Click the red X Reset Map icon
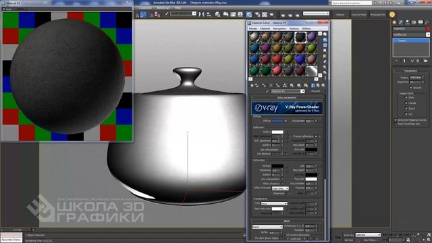Image resolution: width=432 pixels, height=243 pixels. coord(271,86)
